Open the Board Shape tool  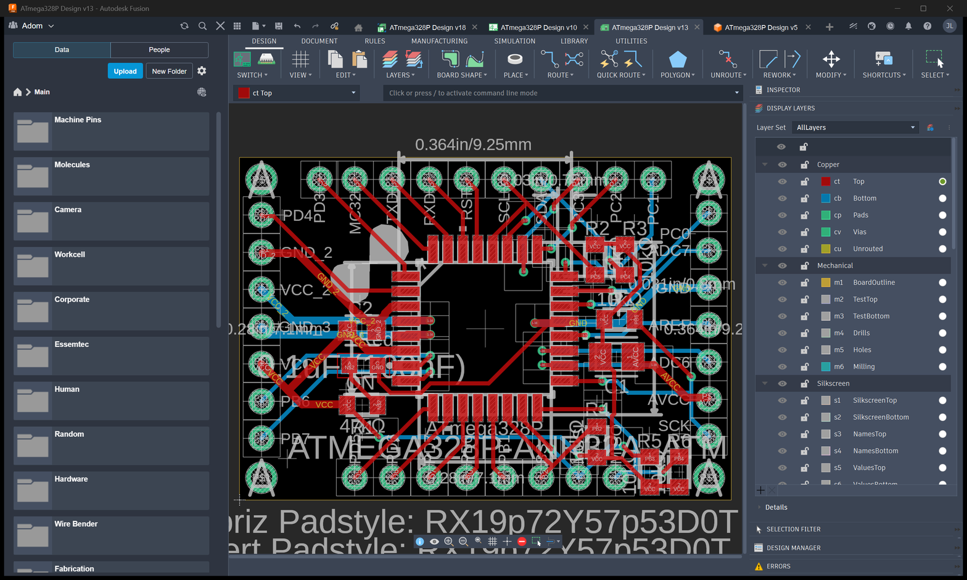[461, 60]
